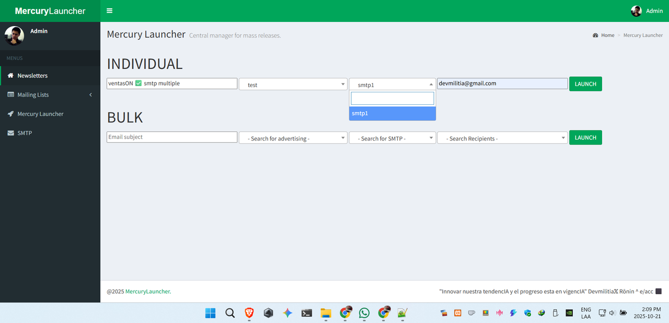The image size is (669, 323).
Task: Select the smtp1 option in list
Action: pyautogui.click(x=393, y=113)
